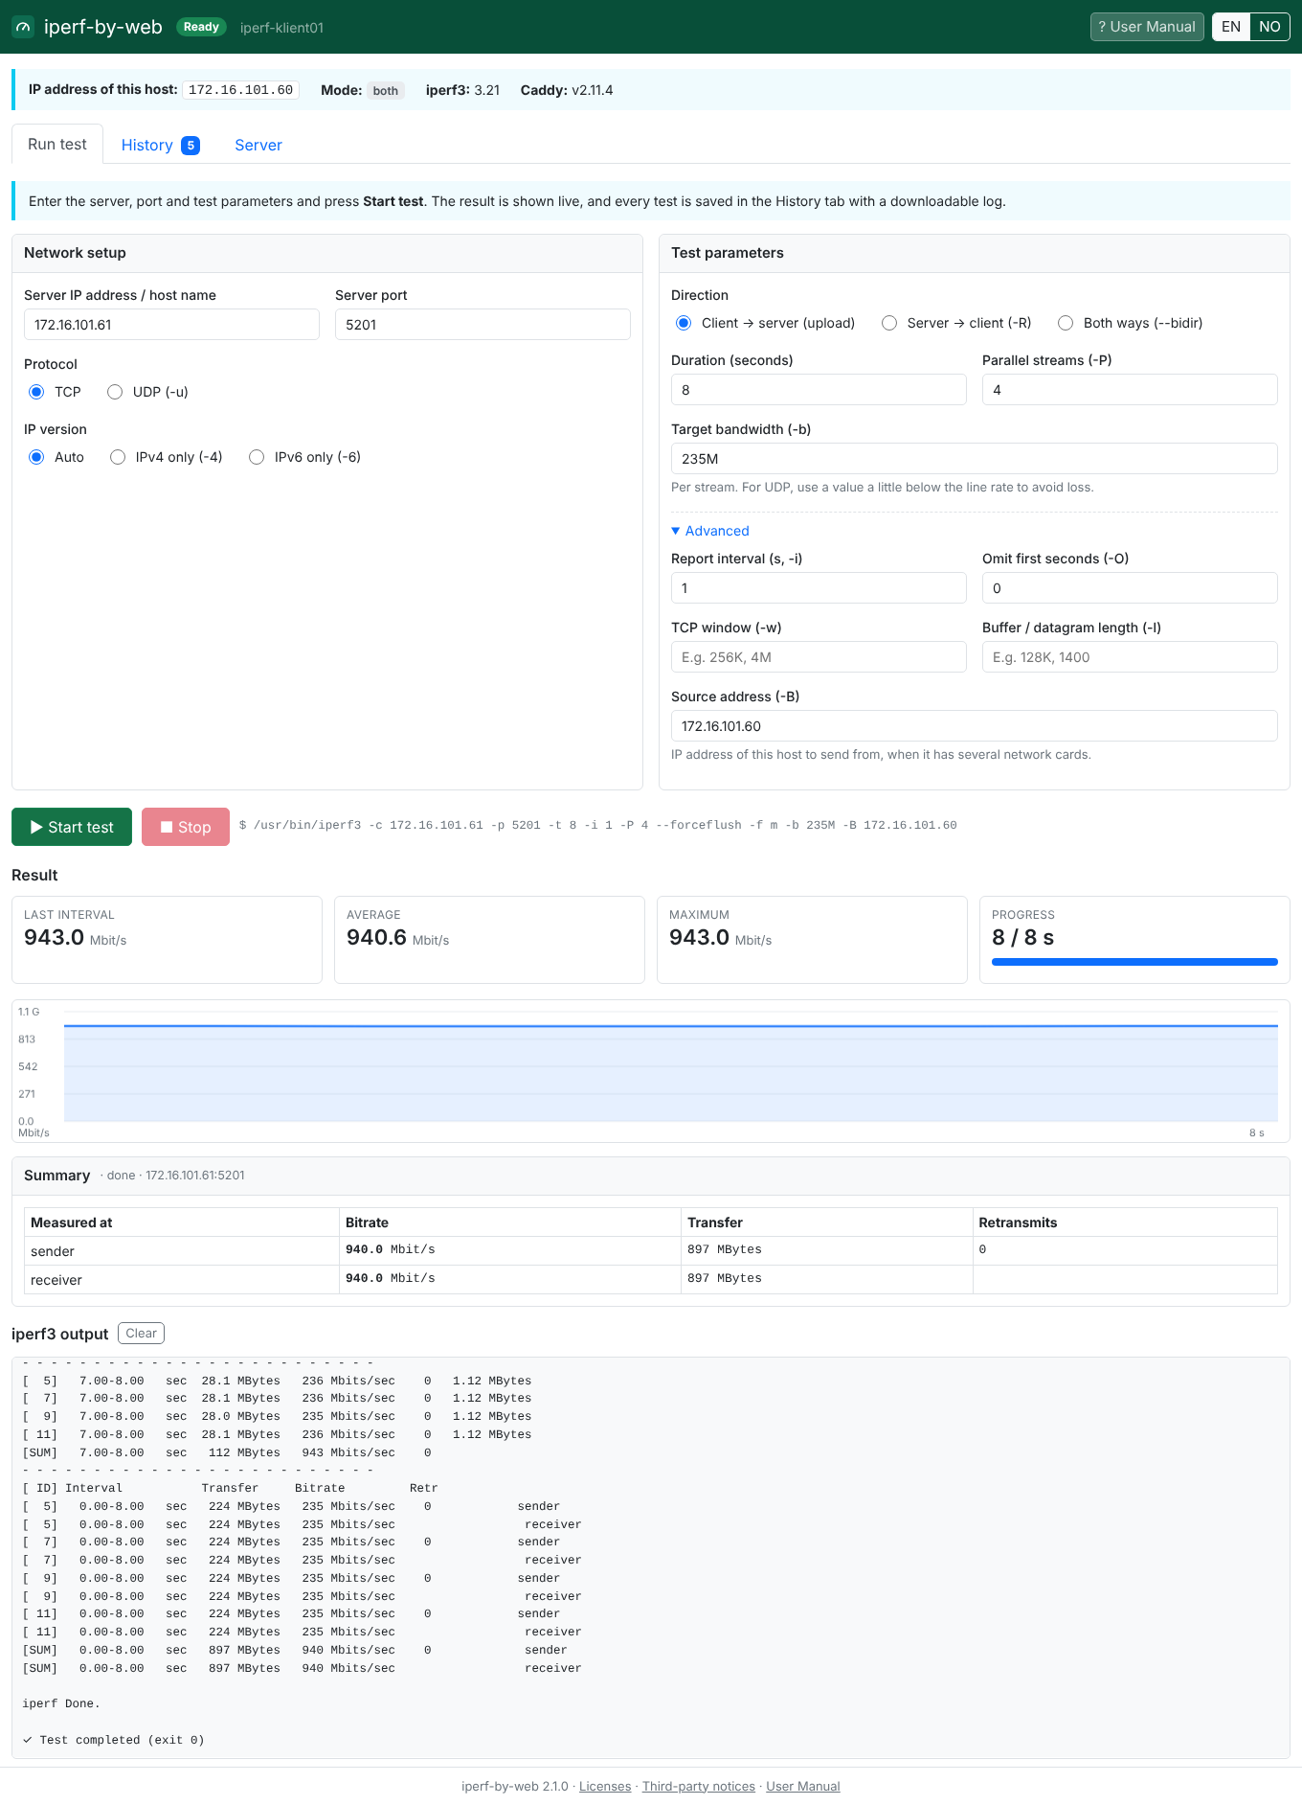This screenshot has width=1302, height=1805.
Task: Click the Source address (-B) field
Action: click(x=975, y=726)
